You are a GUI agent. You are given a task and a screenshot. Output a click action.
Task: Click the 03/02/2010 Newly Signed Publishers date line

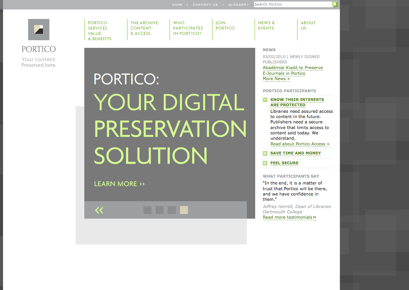[291, 59]
